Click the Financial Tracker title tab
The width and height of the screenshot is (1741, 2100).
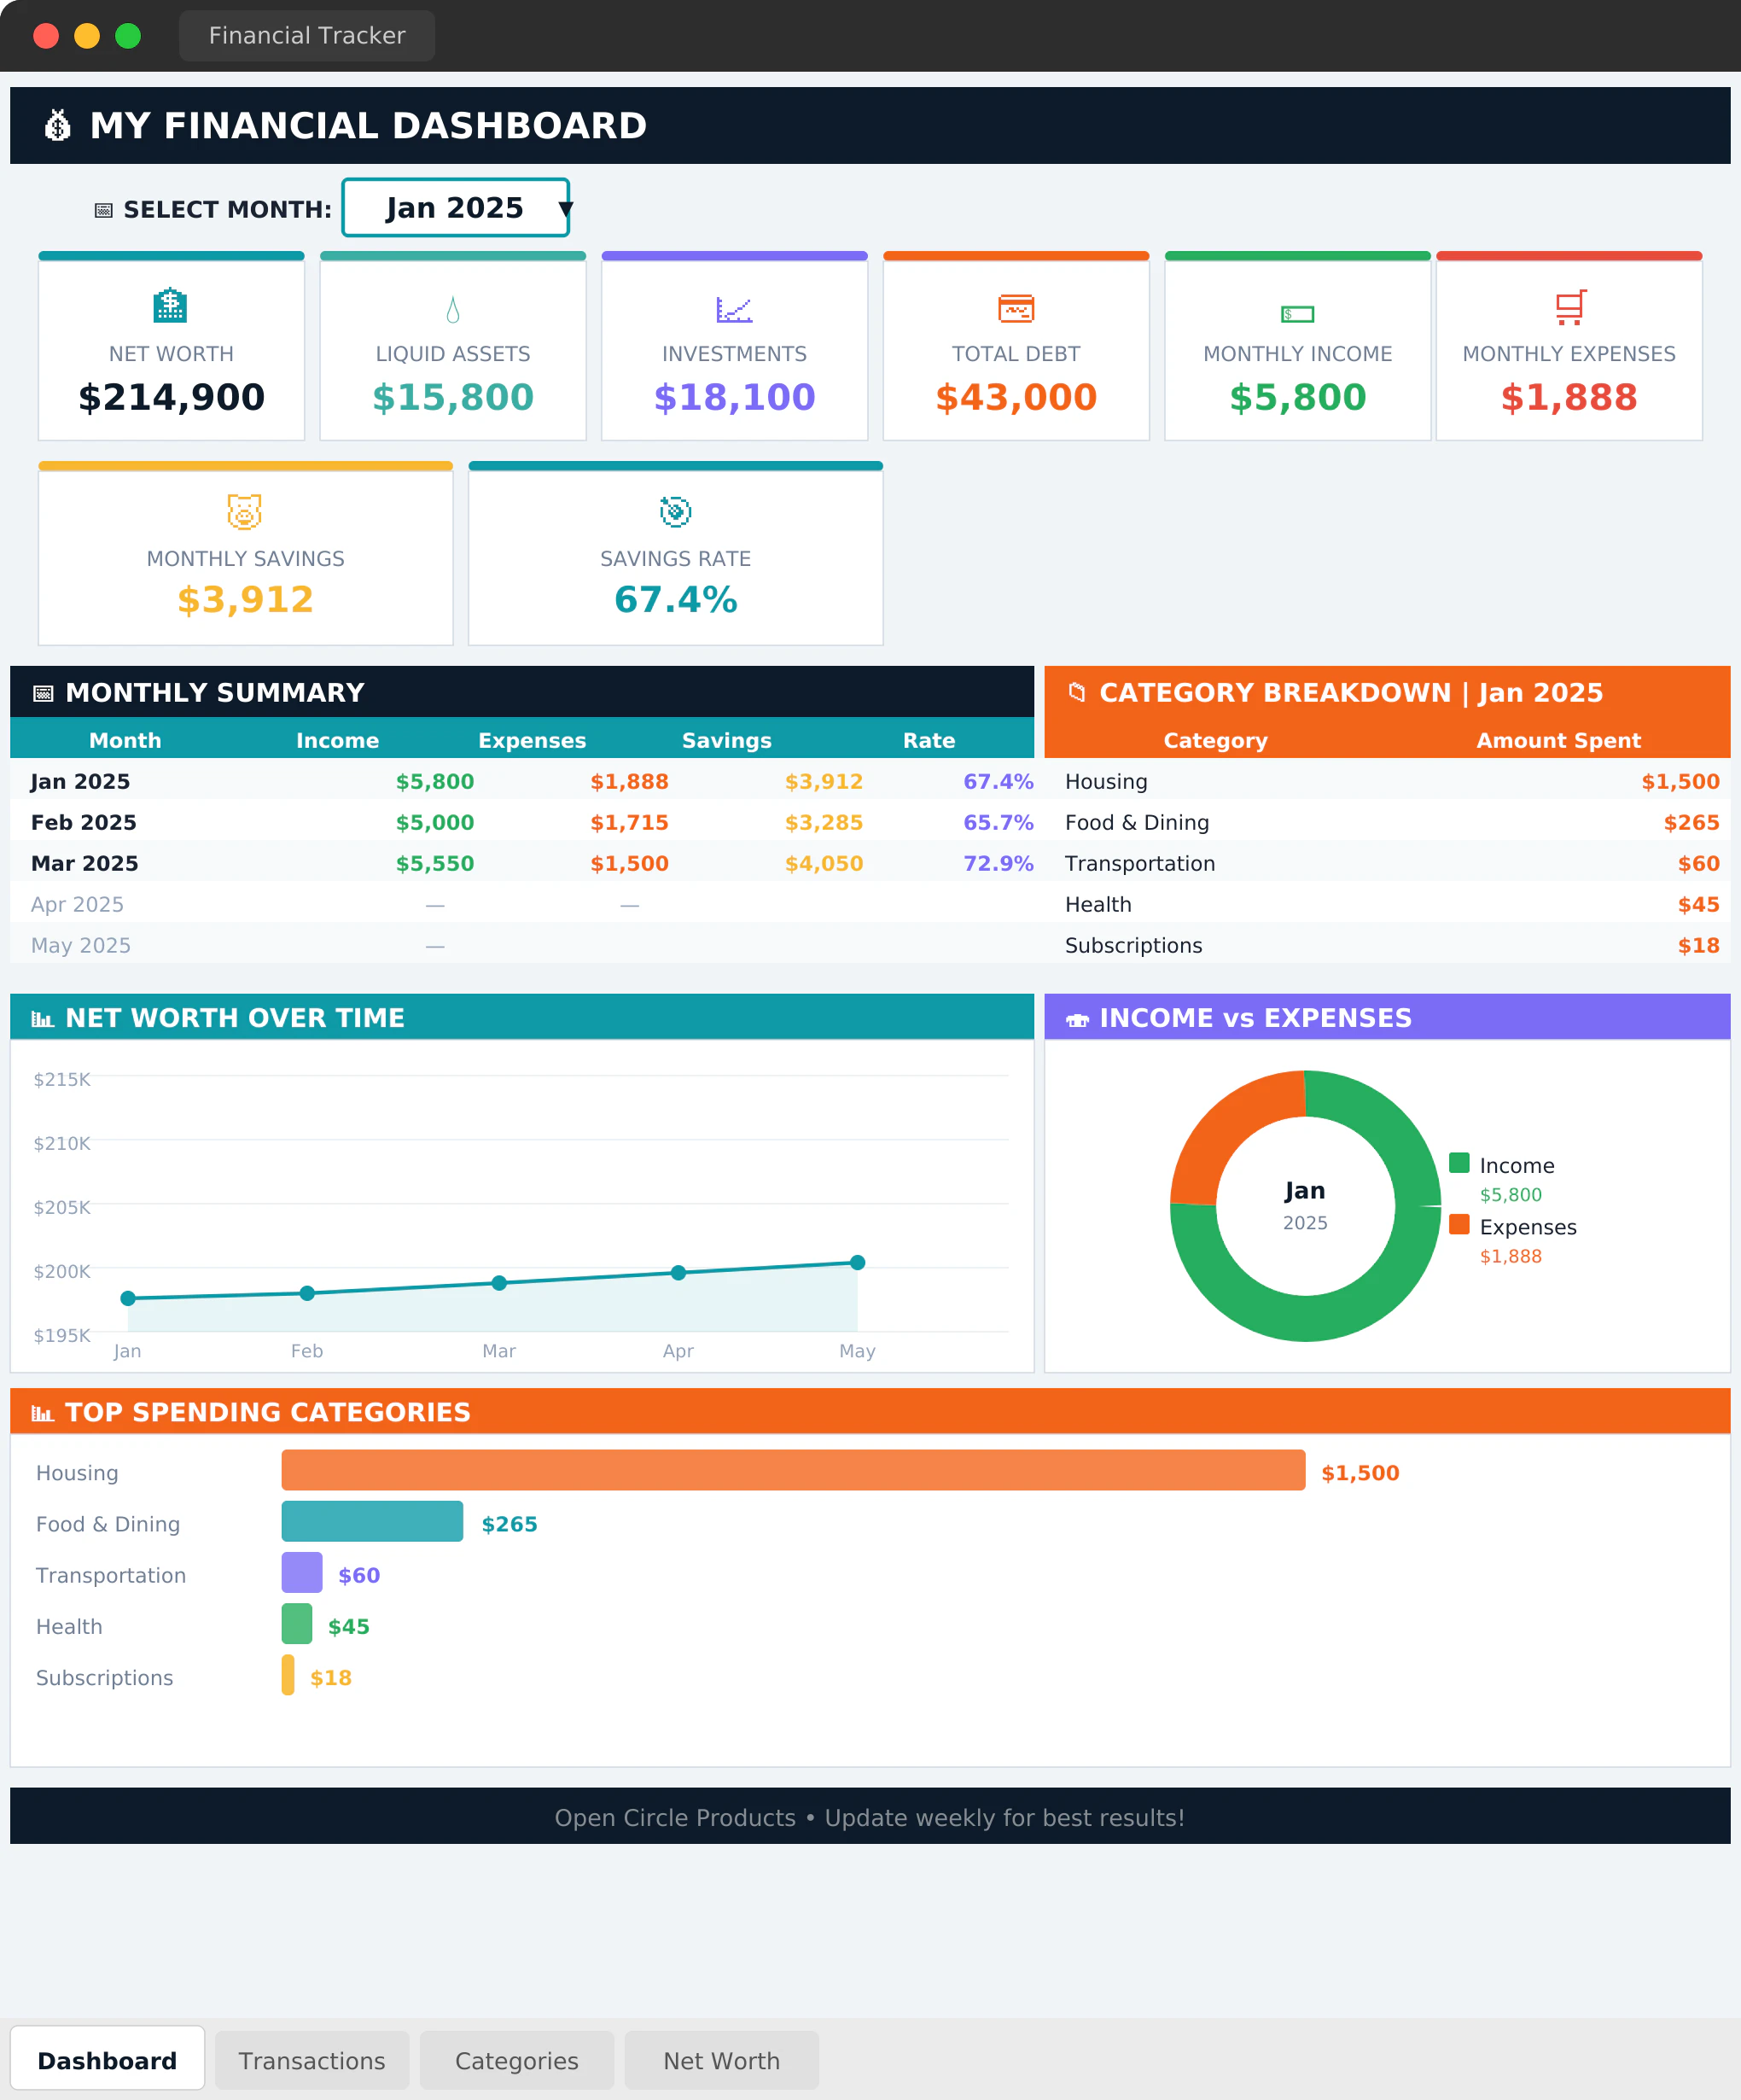pyautogui.click(x=307, y=36)
